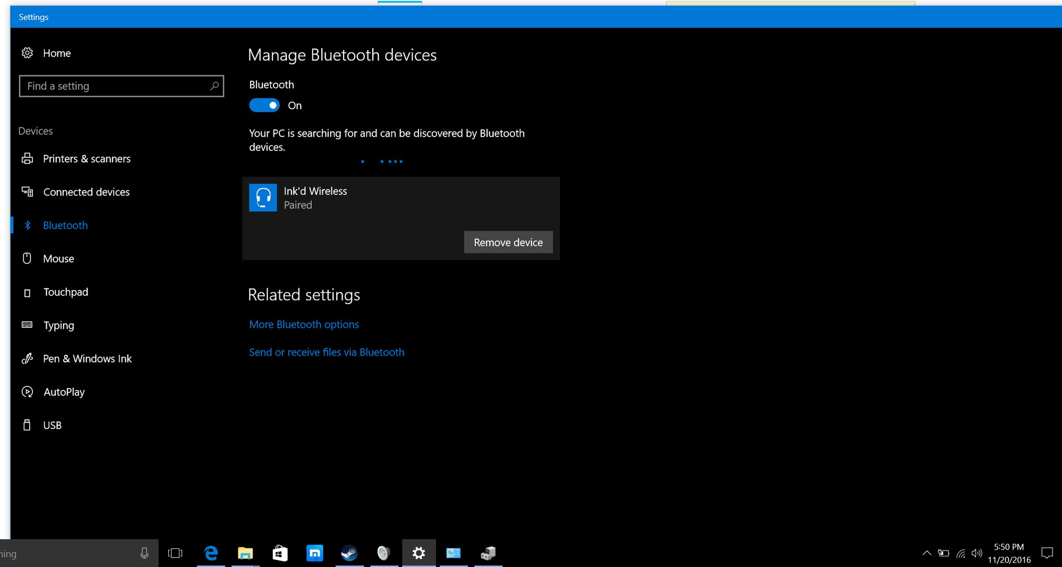Click the AutoPlay icon
1062x567 pixels.
[27, 392]
